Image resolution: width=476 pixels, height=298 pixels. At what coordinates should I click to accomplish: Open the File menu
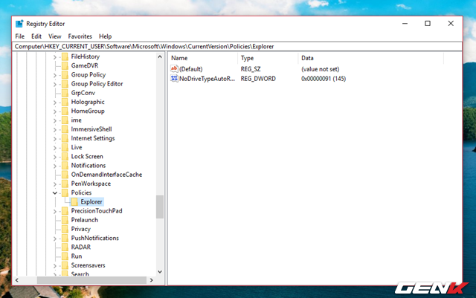tap(20, 36)
